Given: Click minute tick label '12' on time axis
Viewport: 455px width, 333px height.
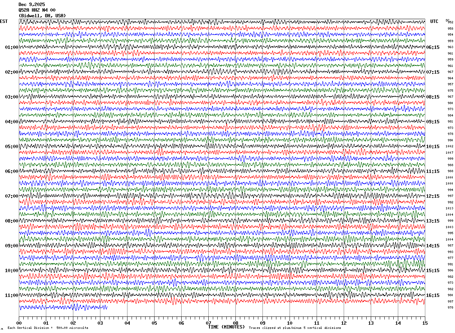Looking at the screenshot, I should pos(344,323).
